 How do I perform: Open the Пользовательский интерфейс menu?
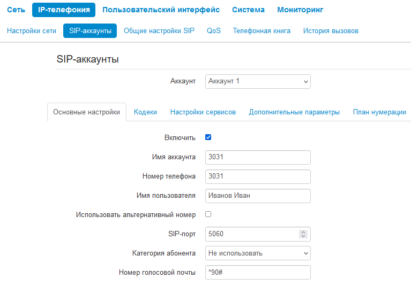161,10
